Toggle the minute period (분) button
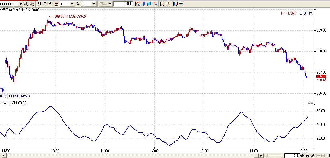 tap(56, 4)
